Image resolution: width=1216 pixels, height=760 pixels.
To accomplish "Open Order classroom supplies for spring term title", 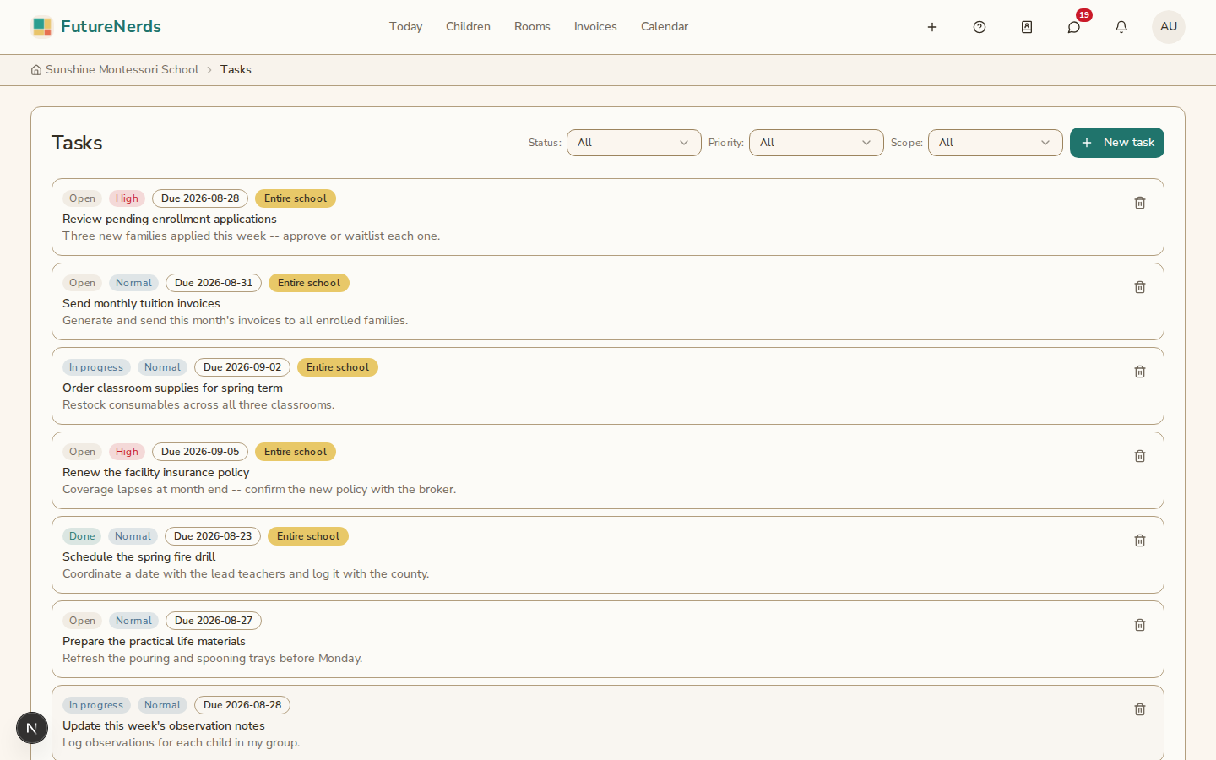I will pos(172,388).
